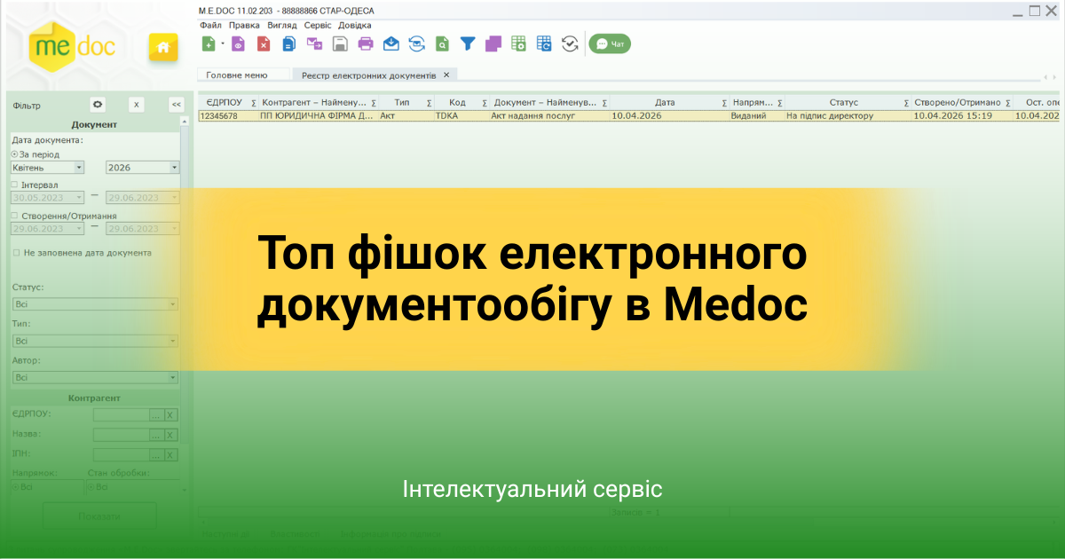
Task: Click the 10.04.2026 15:19 cell
Action: (x=962, y=115)
